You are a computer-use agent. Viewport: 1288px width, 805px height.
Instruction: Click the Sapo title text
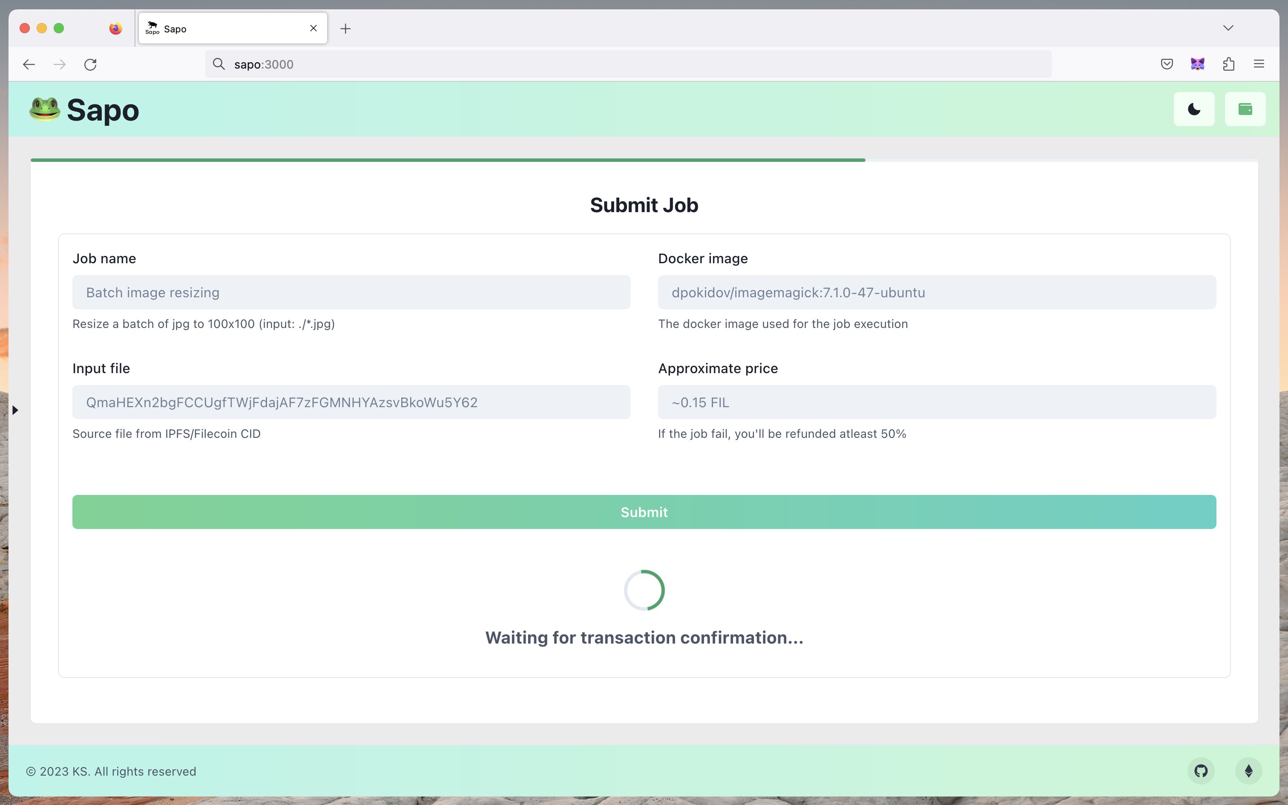[103, 110]
